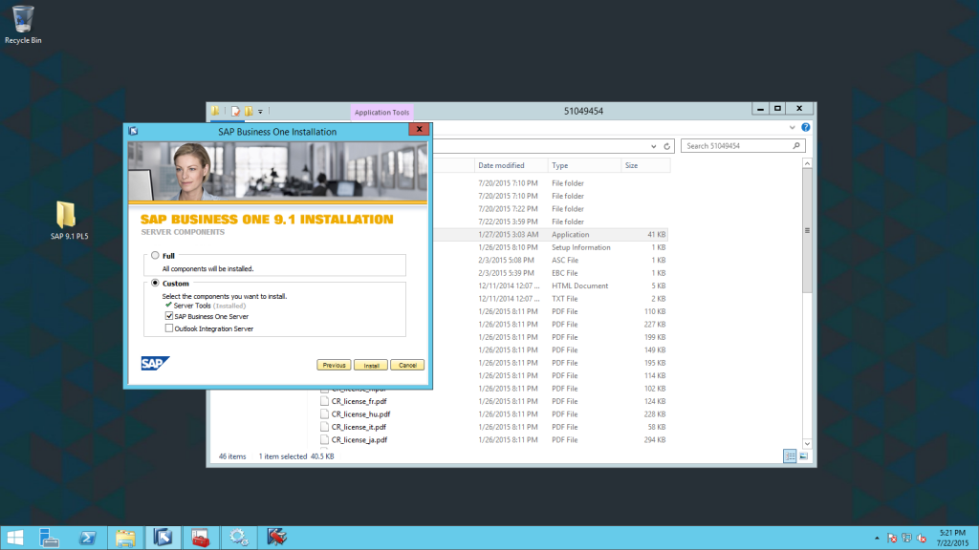Open File Explorer from the taskbar
This screenshot has width=979, height=550.
coord(125,538)
